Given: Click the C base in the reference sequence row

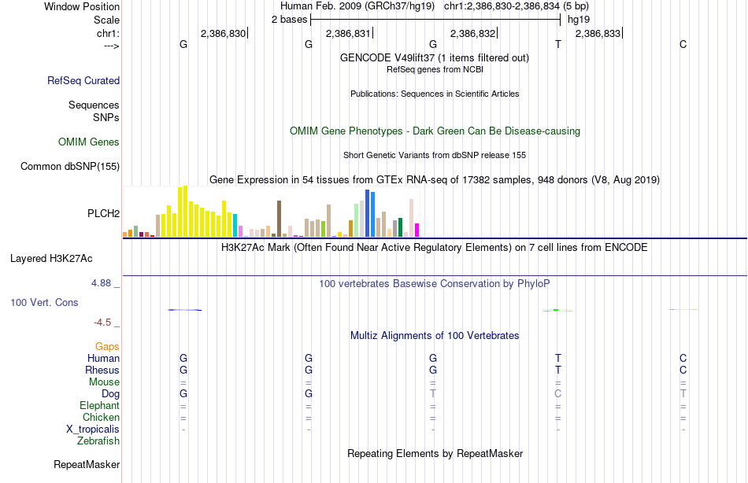Looking at the screenshot, I should tap(683, 44).
